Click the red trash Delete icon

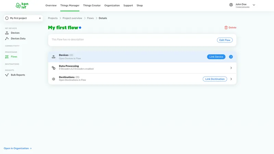pos(226,28)
